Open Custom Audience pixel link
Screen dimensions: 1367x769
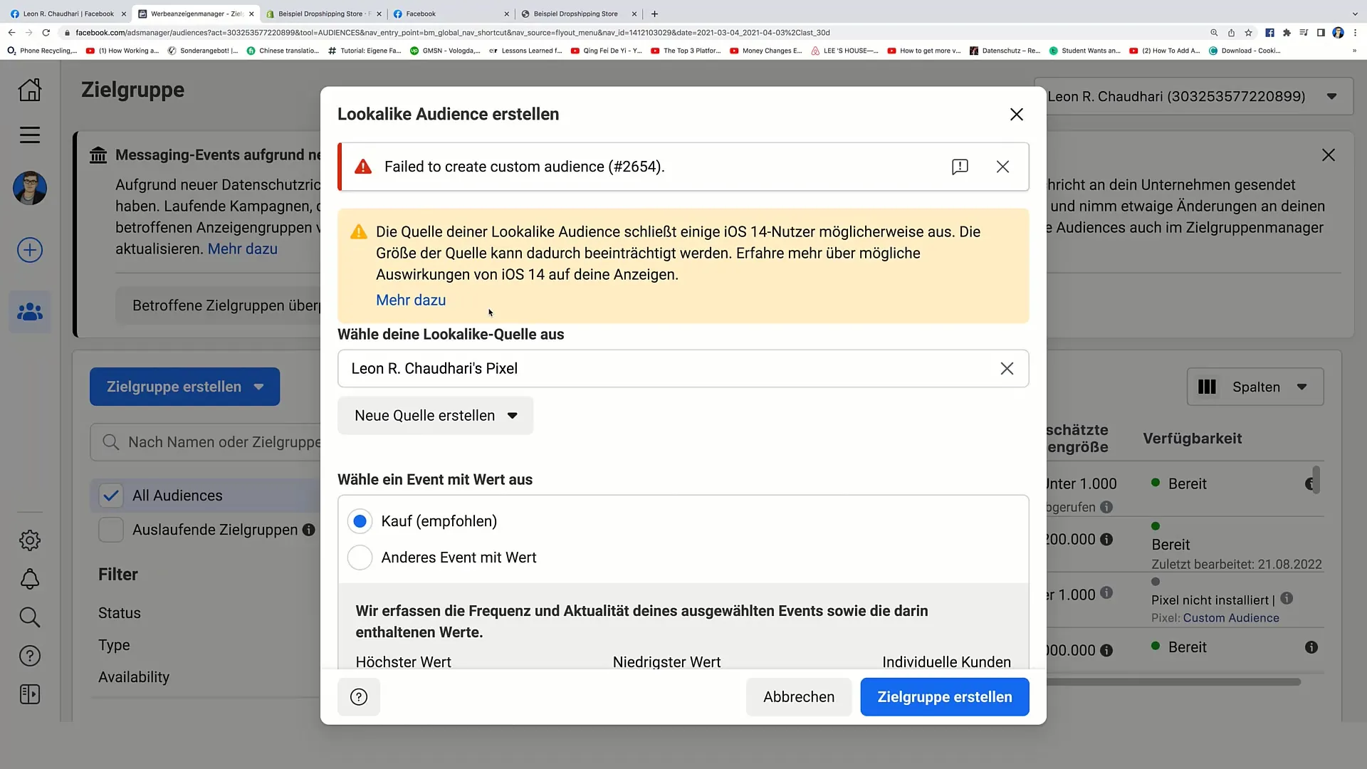[1231, 618]
